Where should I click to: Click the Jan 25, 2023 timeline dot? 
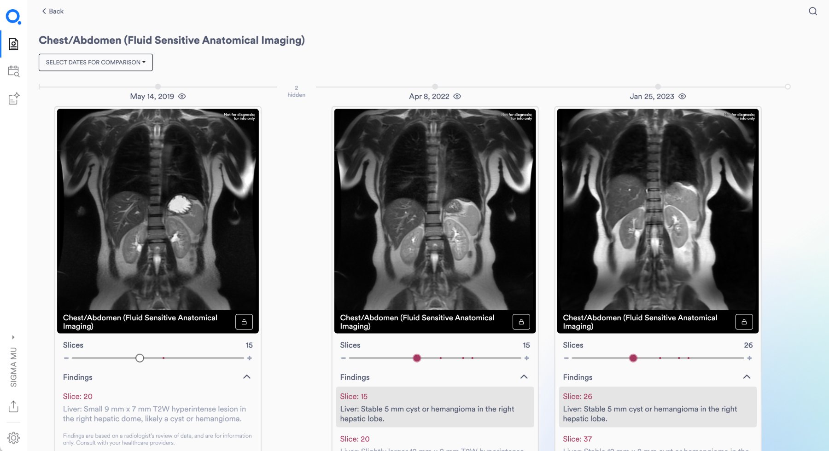click(x=658, y=87)
